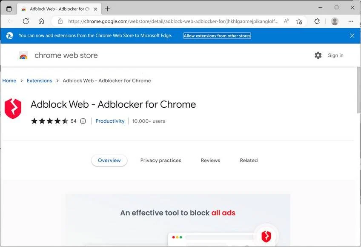Image resolution: width=361 pixels, height=247 pixels.
Task: Click the 'Adblock Web - Adblocker for Chrome' breadcrumb
Action: pos(107,80)
